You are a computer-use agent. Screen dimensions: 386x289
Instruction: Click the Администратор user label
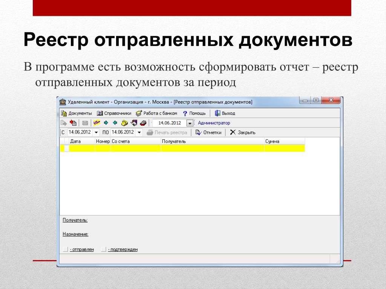214,123
